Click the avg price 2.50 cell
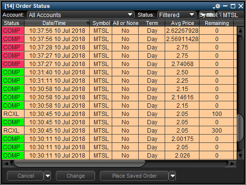 182,72
